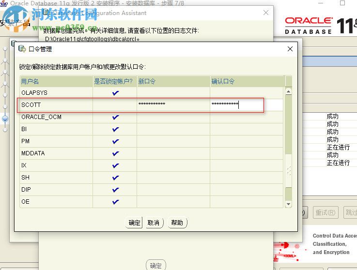Select the MDDATA username cell
The image size is (357, 270).
click(x=56, y=153)
